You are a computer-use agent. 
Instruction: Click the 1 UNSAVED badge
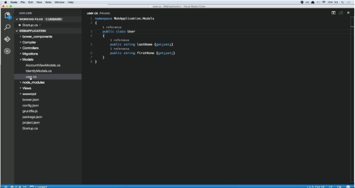click(x=54, y=19)
